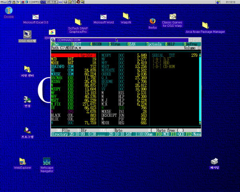This screenshot has width=240, height=192.
Task: Click the COMMAND.COM window title bar
Action: click(x=122, y=40)
